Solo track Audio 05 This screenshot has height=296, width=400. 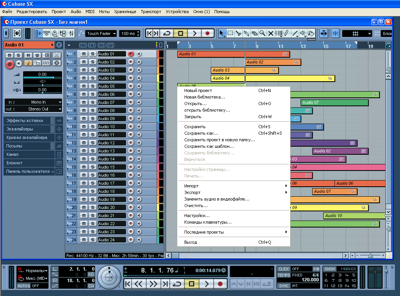point(93,86)
